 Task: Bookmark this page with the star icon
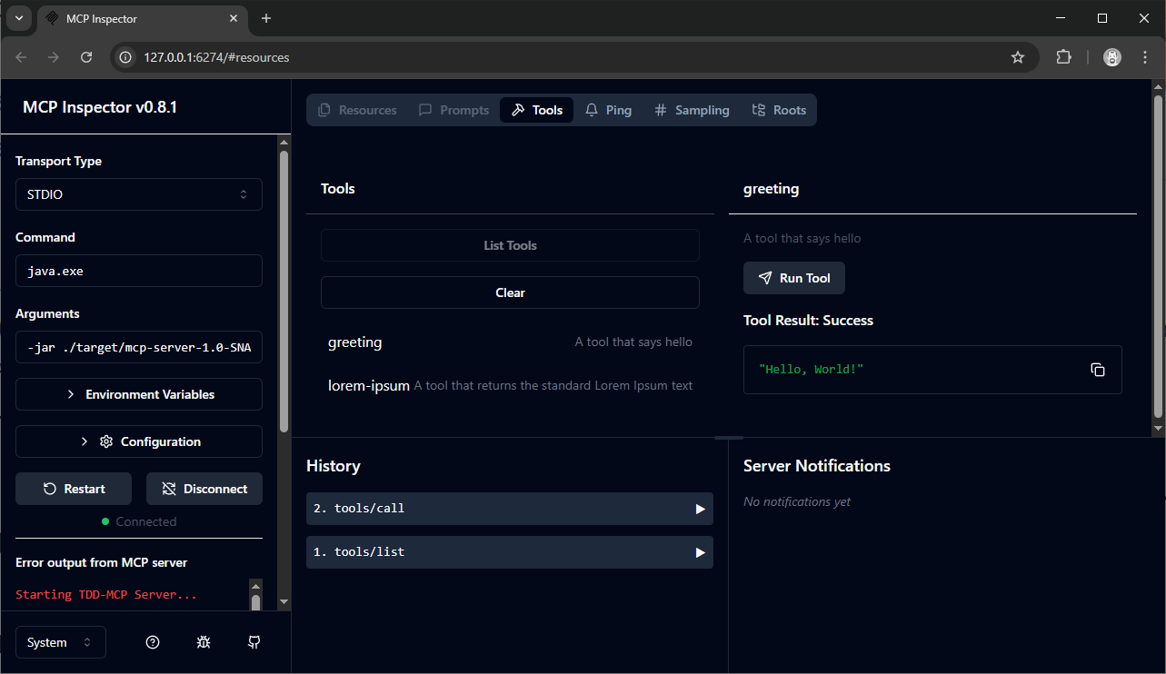tap(1018, 57)
